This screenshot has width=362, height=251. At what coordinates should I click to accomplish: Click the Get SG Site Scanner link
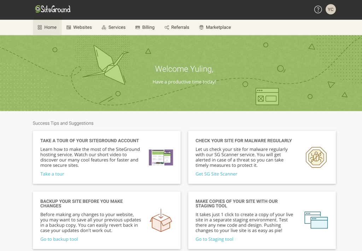click(216, 174)
